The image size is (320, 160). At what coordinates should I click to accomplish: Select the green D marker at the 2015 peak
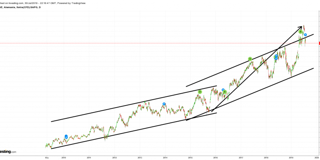(x=200, y=92)
